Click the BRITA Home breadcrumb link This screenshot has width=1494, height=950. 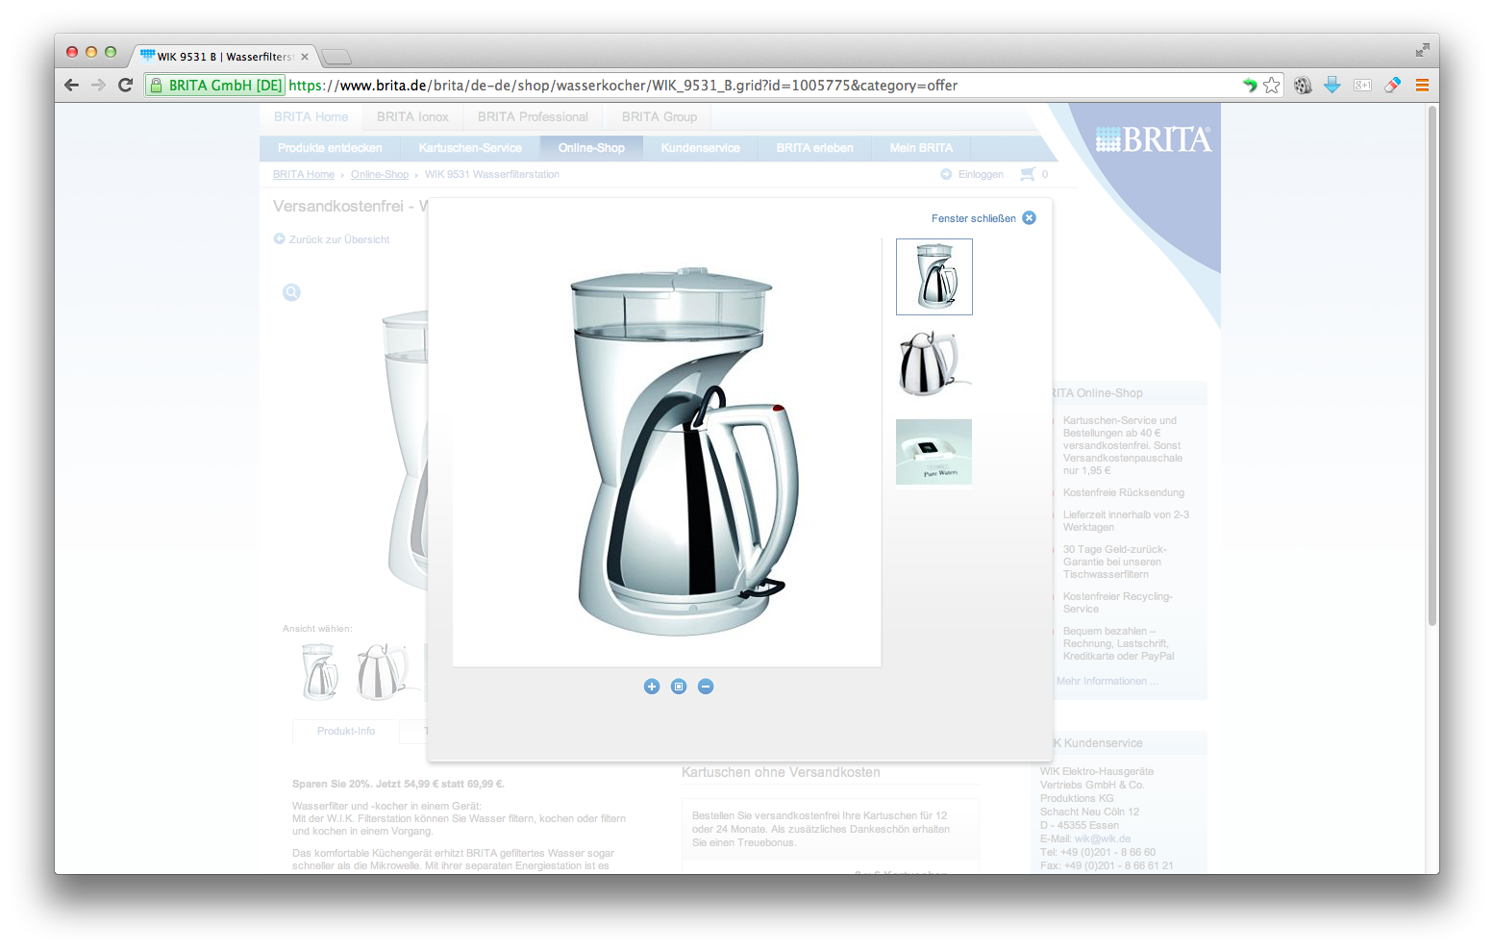[304, 174]
